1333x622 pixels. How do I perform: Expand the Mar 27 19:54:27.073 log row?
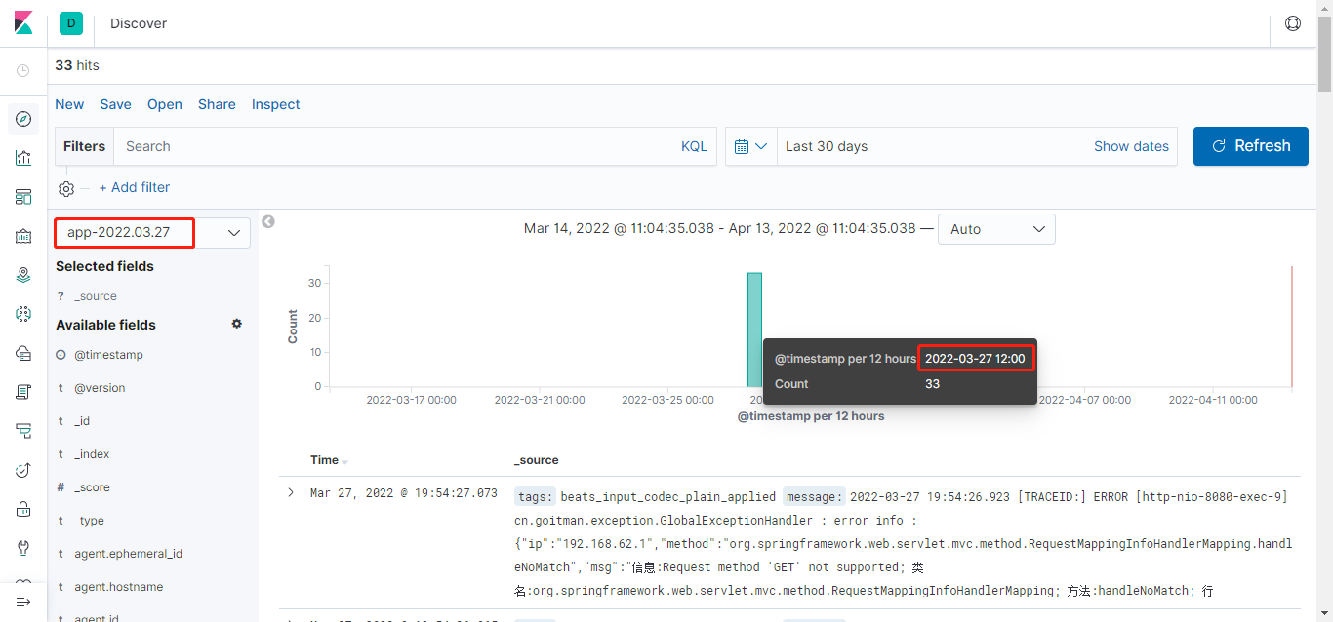coord(291,492)
